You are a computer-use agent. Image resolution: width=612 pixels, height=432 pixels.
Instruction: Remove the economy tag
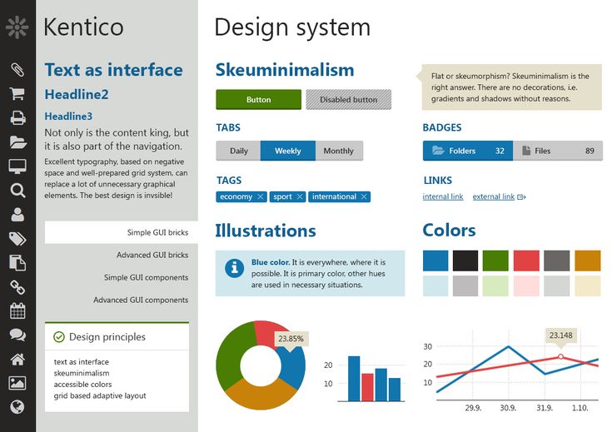coord(261,197)
